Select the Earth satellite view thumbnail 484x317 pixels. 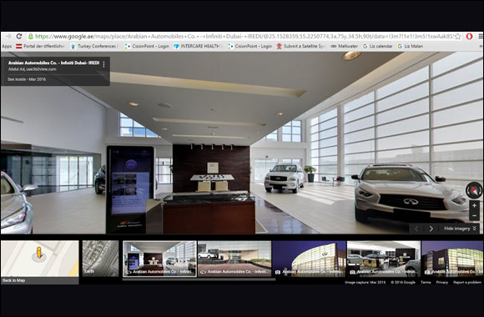(100, 259)
